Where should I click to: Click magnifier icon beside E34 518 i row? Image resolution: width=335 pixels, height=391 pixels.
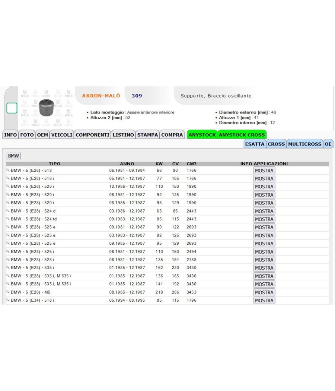click(8, 300)
